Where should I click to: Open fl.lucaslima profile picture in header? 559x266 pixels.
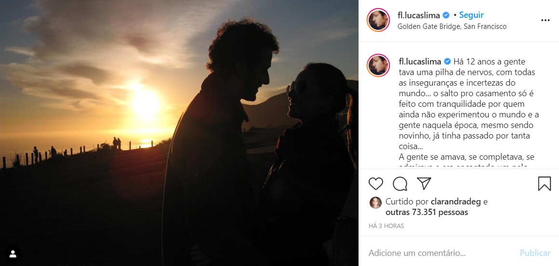coord(378,20)
